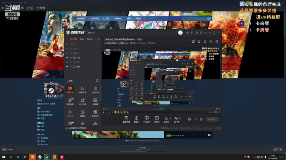Open the mode selector pill beside companion logo

point(91,33)
